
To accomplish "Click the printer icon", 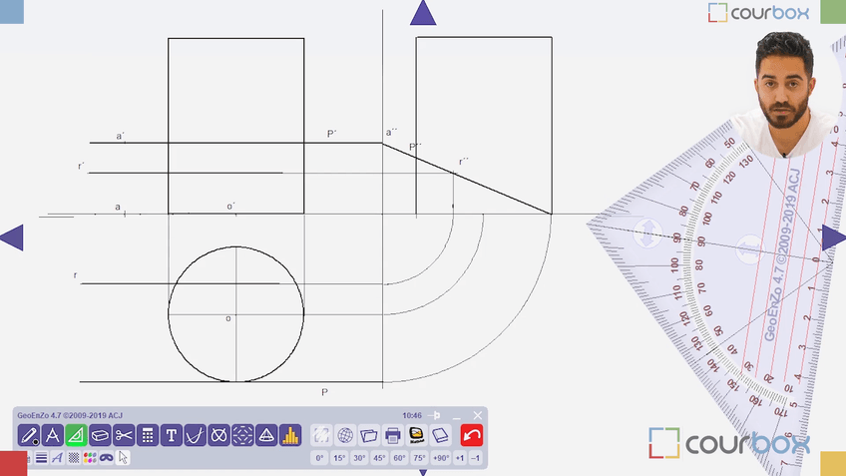I will click(393, 435).
